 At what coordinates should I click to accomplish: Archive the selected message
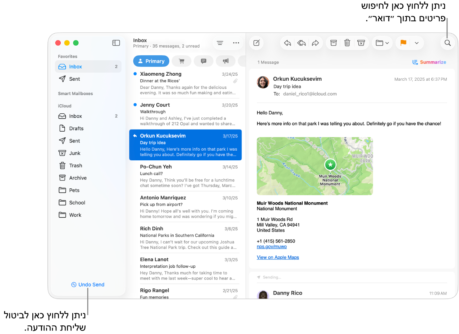pos(334,43)
